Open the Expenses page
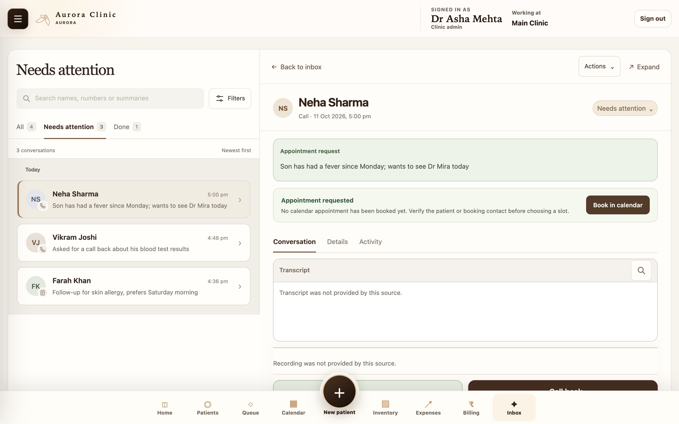 pyautogui.click(x=428, y=408)
